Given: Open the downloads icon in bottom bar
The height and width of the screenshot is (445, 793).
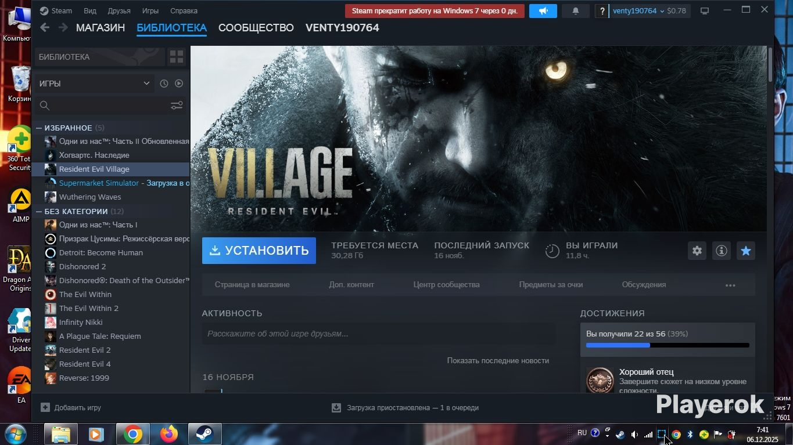Looking at the screenshot, I should (x=336, y=407).
